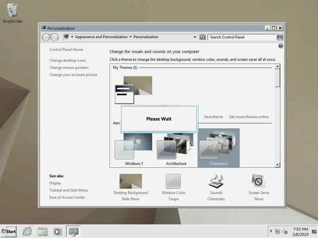Open Windows Explorer folder in taskbar
This screenshot has width=318, height=238.
(x=42, y=231)
